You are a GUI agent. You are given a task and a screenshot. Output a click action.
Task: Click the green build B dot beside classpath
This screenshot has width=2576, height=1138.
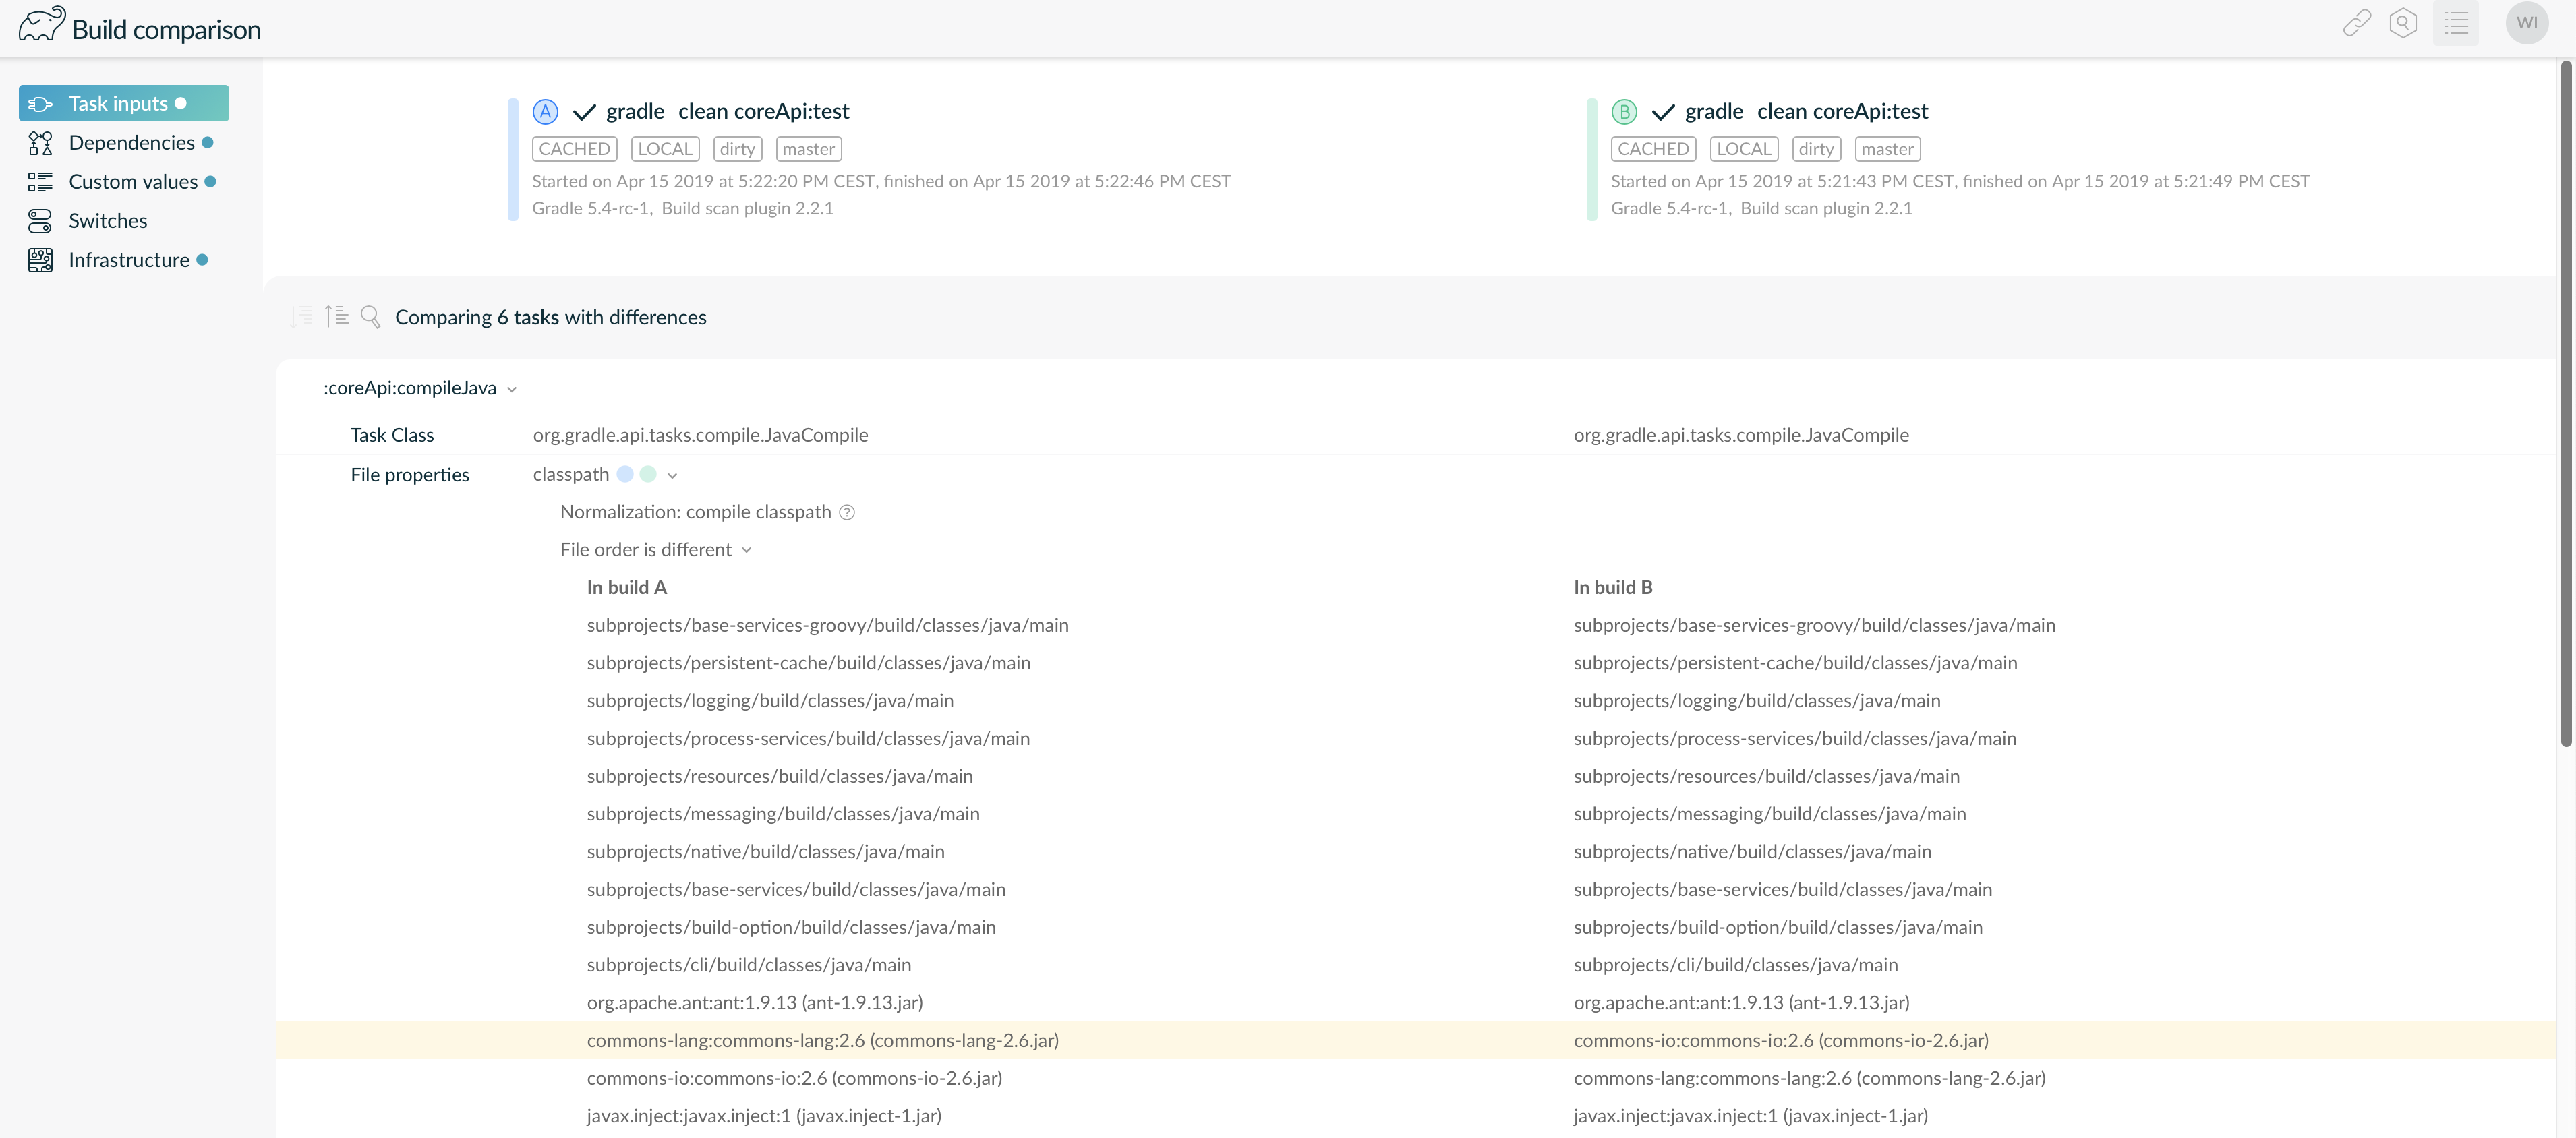click(x=648, y=474)
